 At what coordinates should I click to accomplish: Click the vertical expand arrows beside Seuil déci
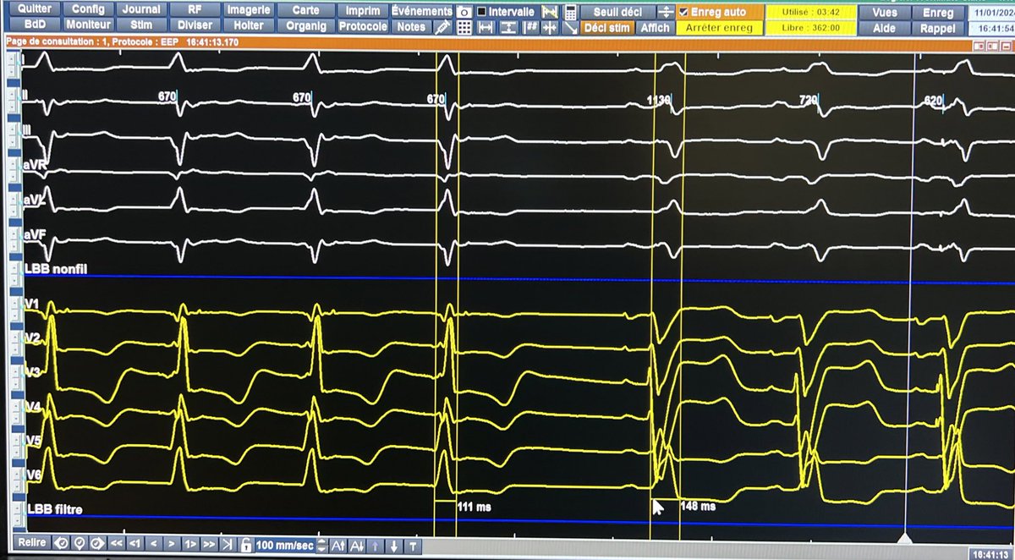[x=667, y=12]
